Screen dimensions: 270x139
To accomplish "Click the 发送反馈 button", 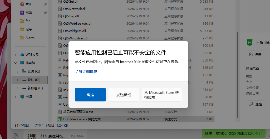I will [x=124, y=95].
